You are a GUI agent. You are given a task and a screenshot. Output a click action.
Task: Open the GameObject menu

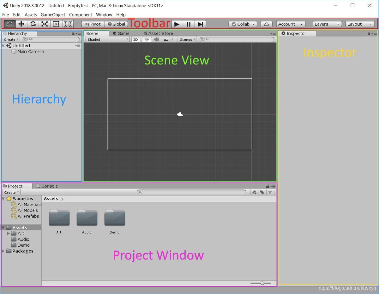(53, 15)
